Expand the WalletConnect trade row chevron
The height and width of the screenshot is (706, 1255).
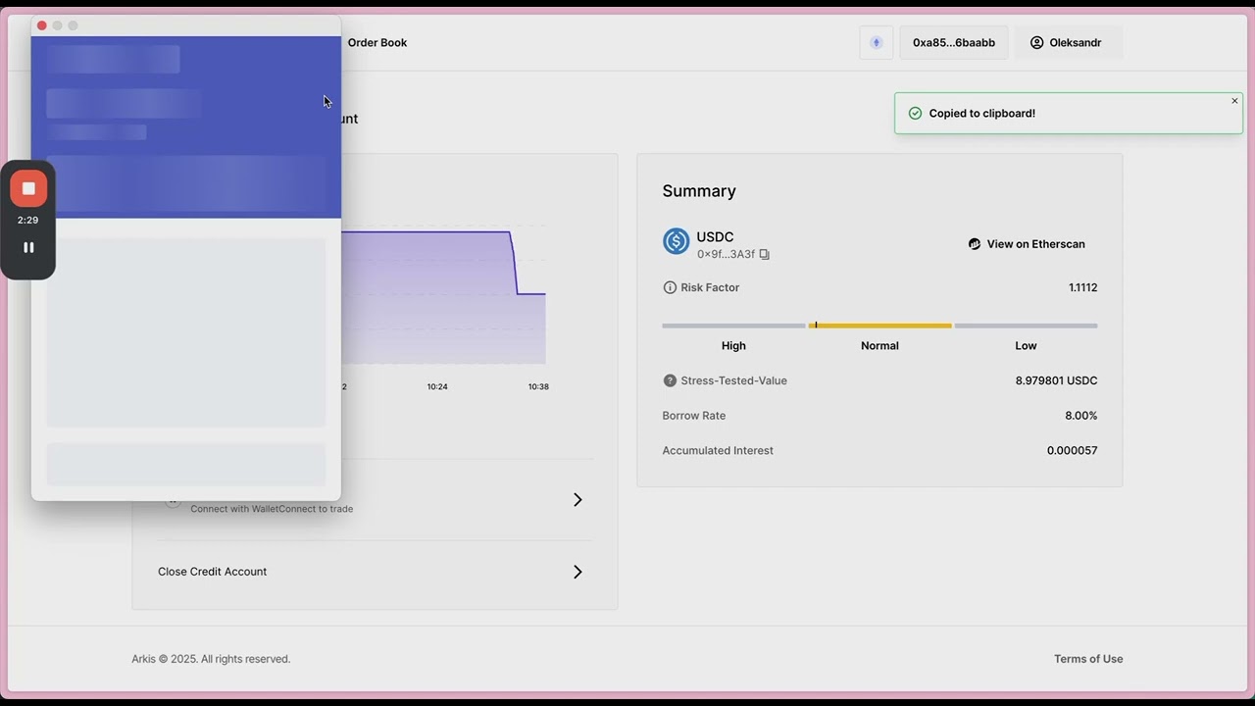(577, 500)
